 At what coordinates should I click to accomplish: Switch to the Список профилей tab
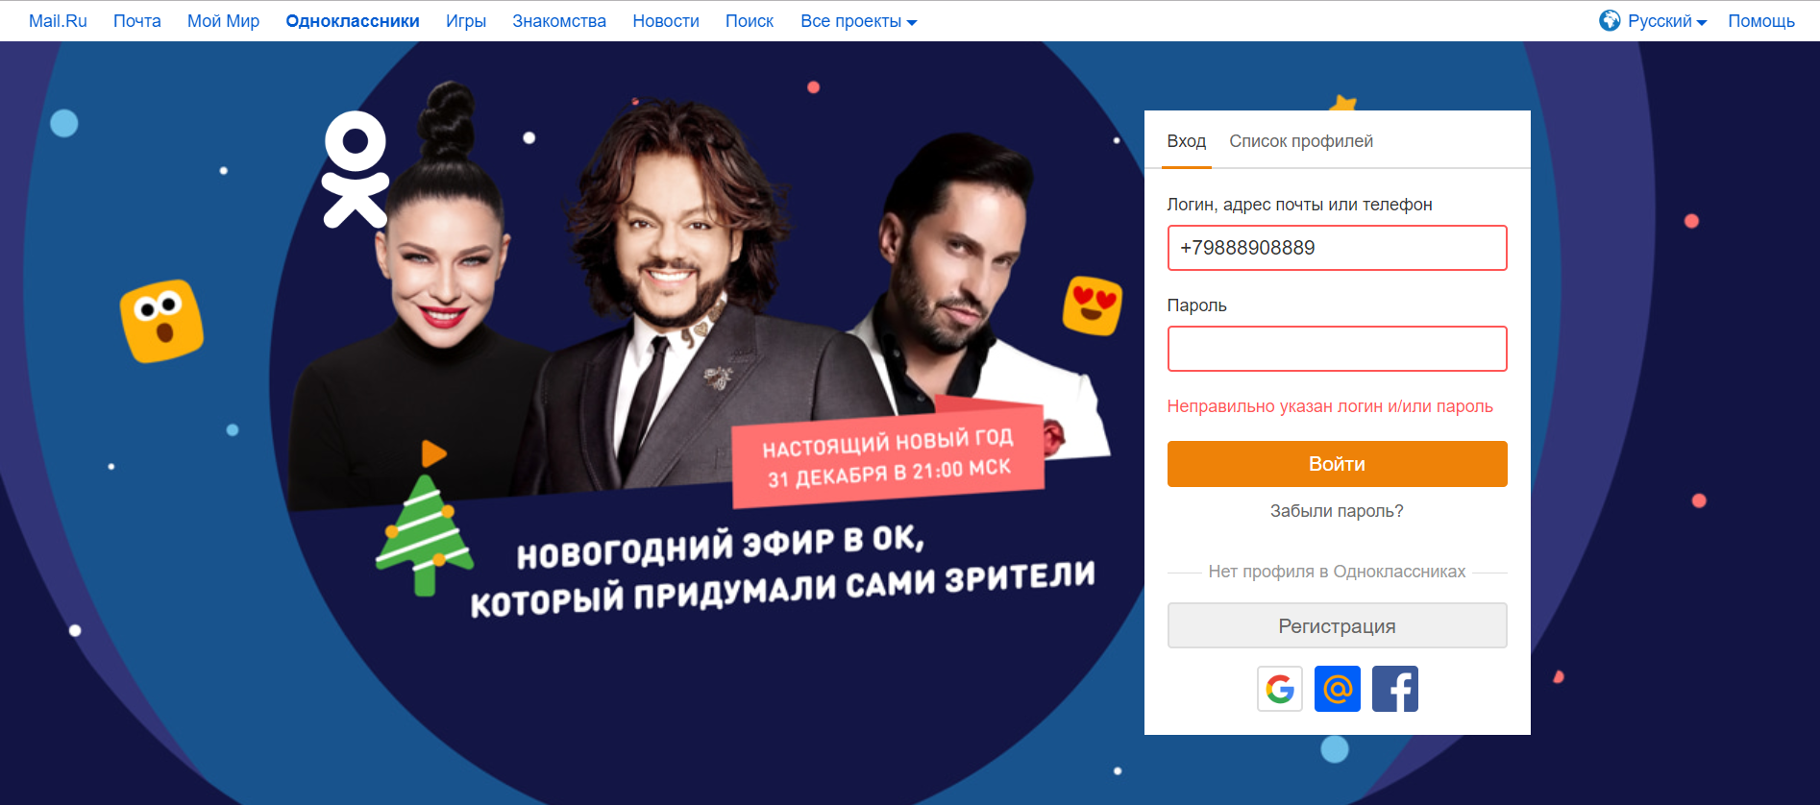tap(1301, 141)
